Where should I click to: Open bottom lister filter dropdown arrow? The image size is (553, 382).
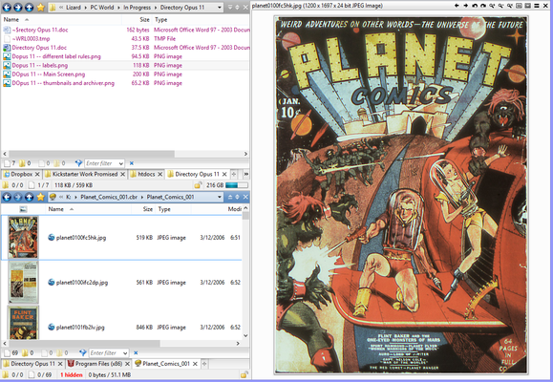(125, 353)
